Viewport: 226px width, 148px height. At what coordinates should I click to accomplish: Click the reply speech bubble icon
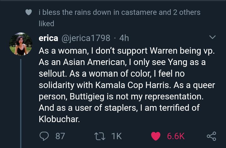(x=43, y=136)
